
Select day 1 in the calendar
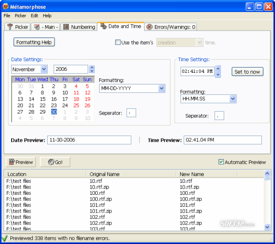pyautogui.click(x=42, y=86)
